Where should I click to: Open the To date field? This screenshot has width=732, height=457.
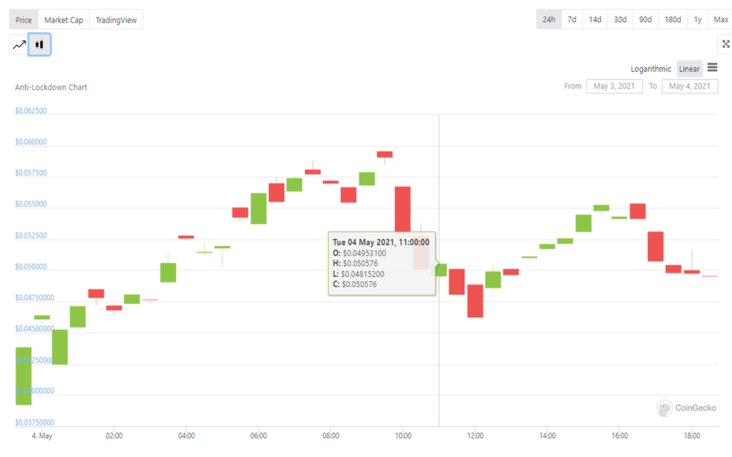coord(690,86)
